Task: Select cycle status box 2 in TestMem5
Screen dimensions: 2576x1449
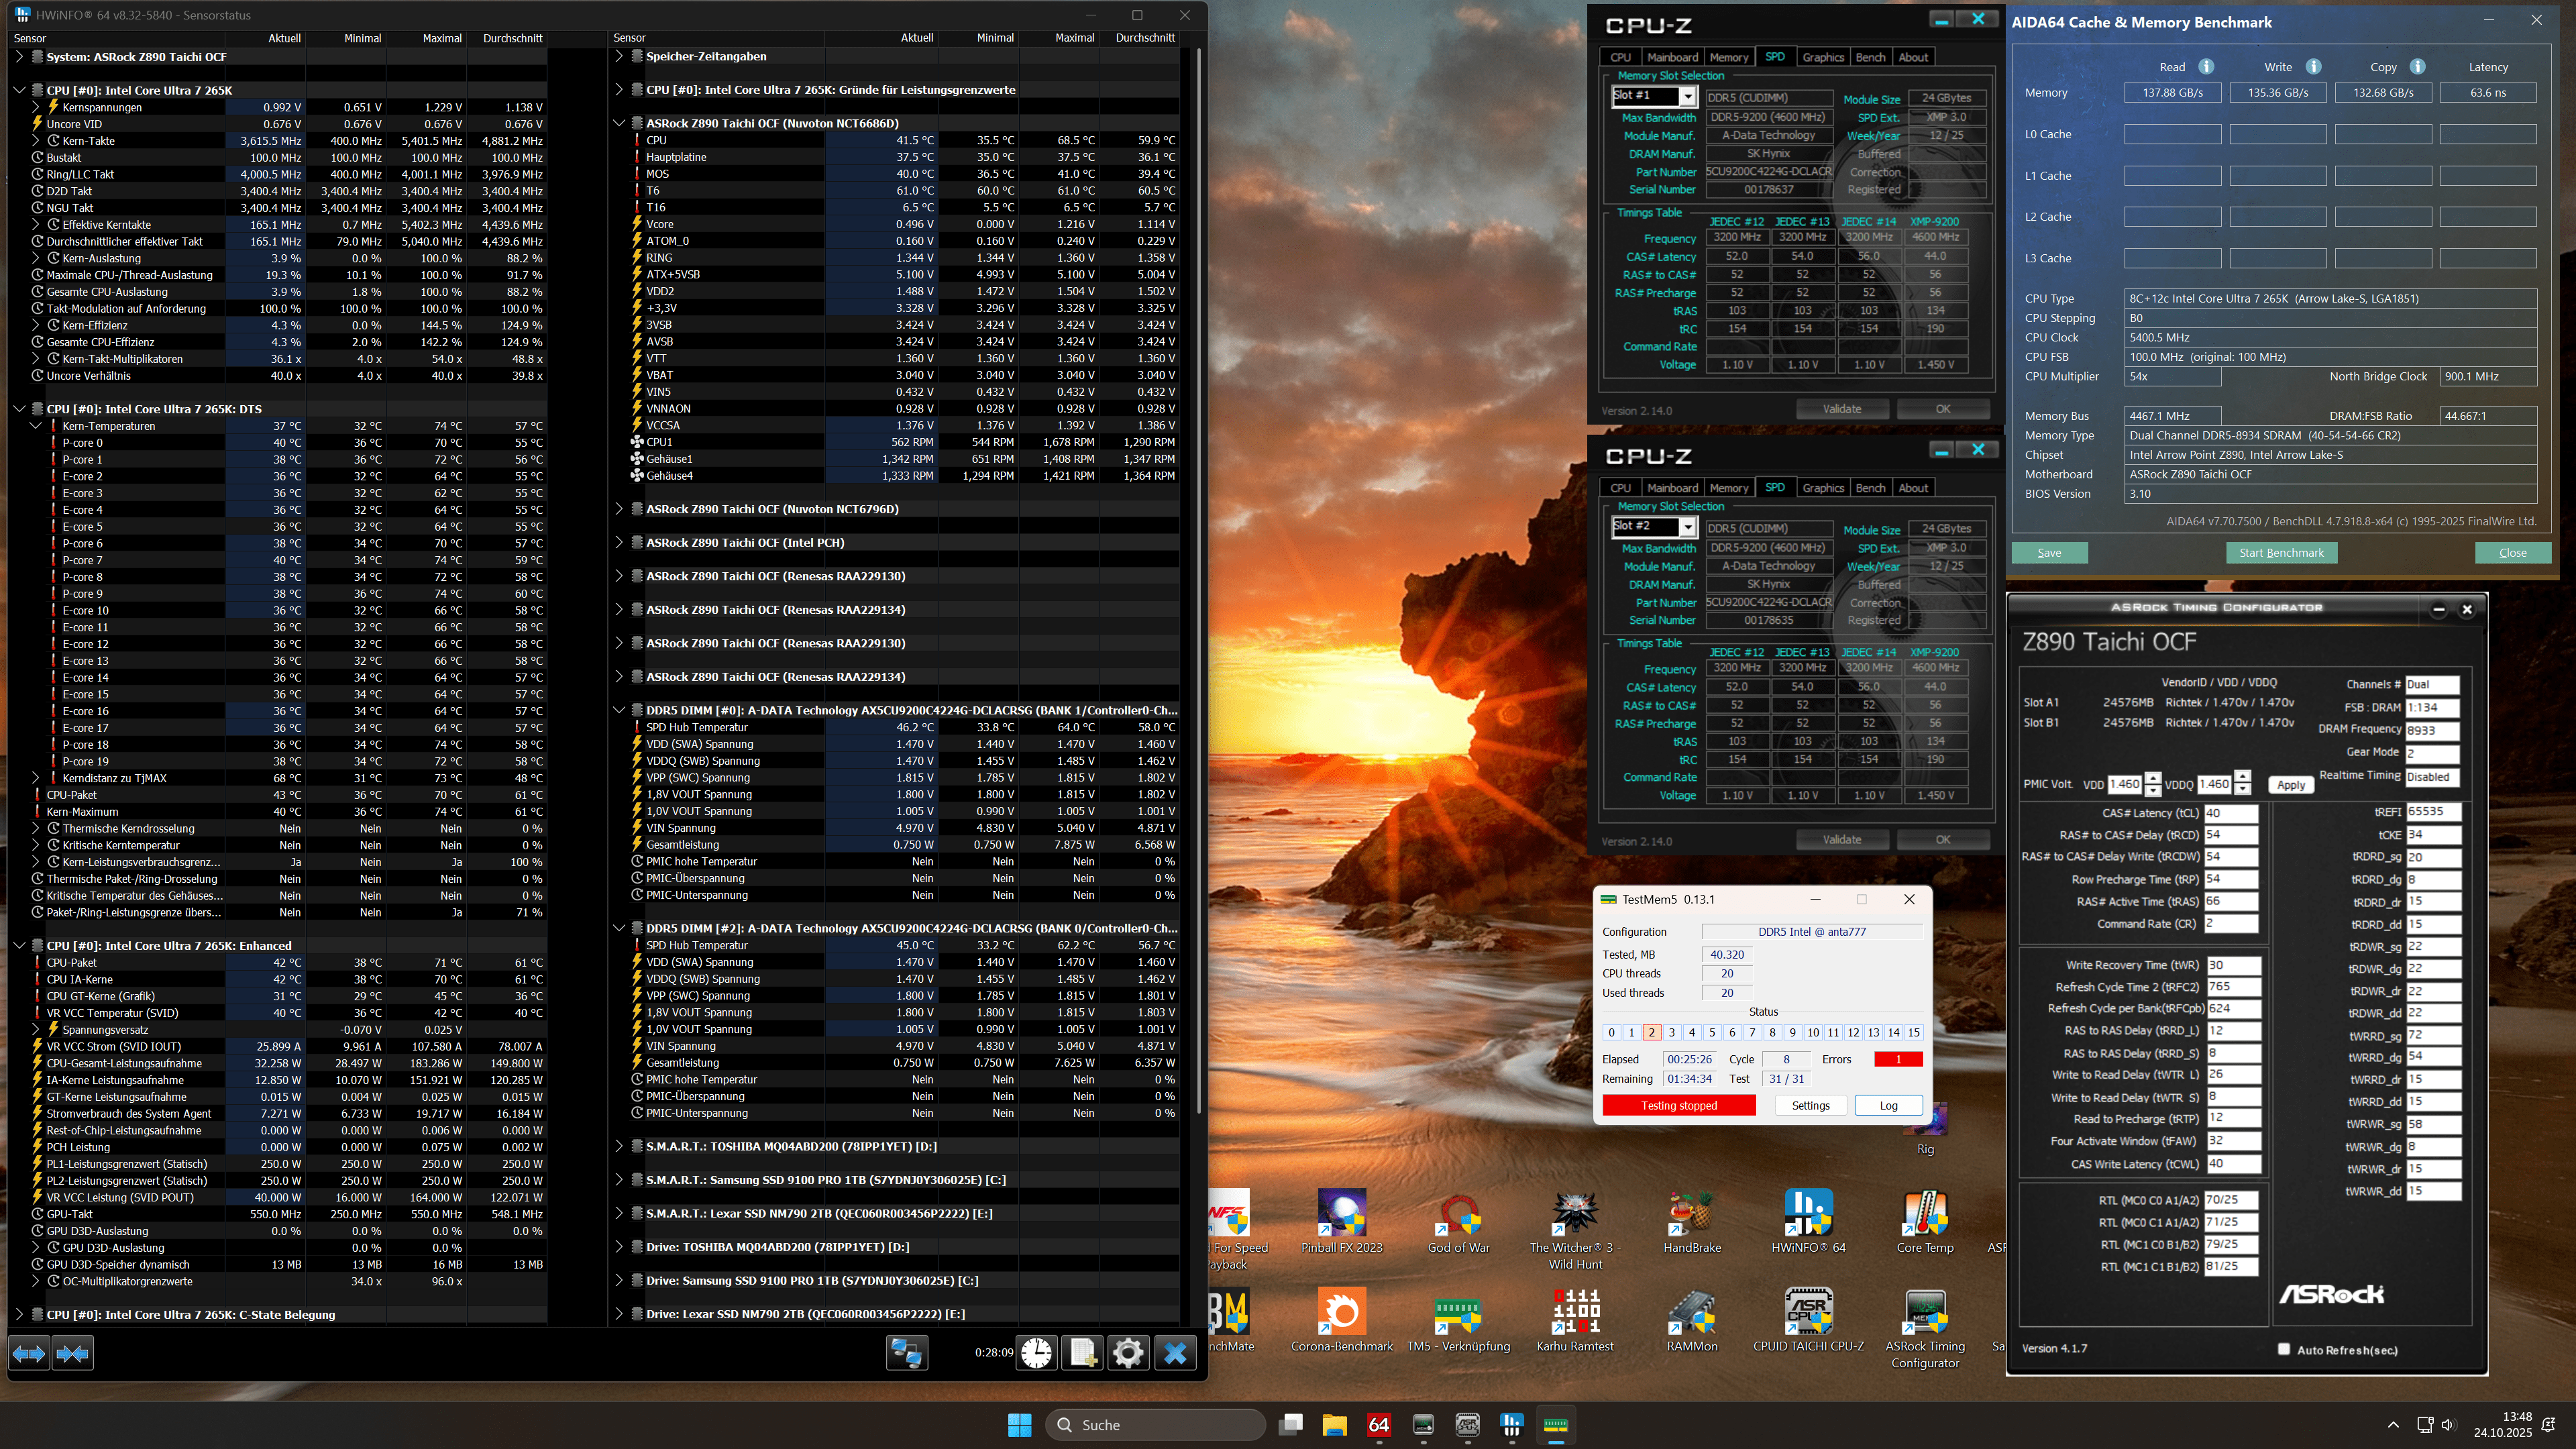Action: (x=1651, y=1033)
